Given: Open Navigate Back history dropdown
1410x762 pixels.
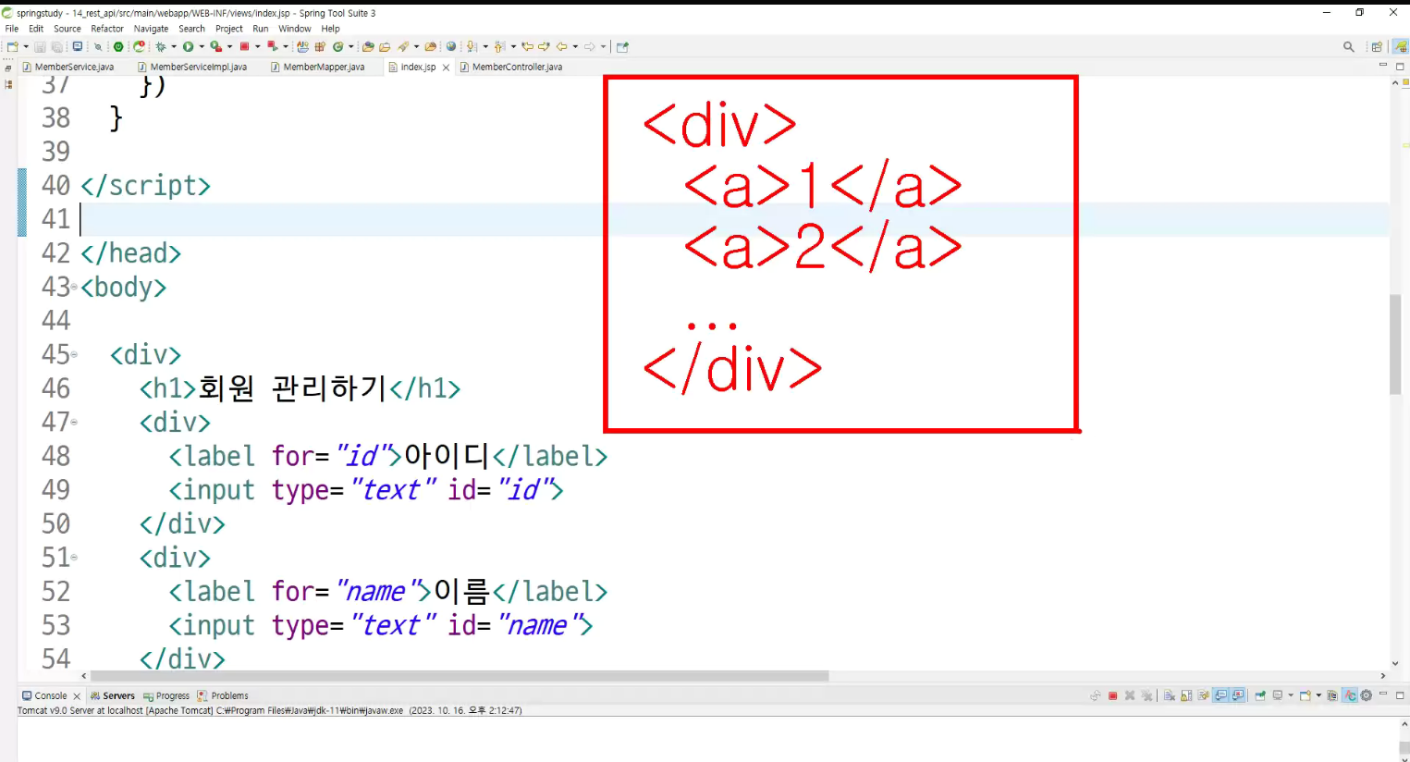Looking at the screenshot, I should pyautogui.click(x=575, y=46).
